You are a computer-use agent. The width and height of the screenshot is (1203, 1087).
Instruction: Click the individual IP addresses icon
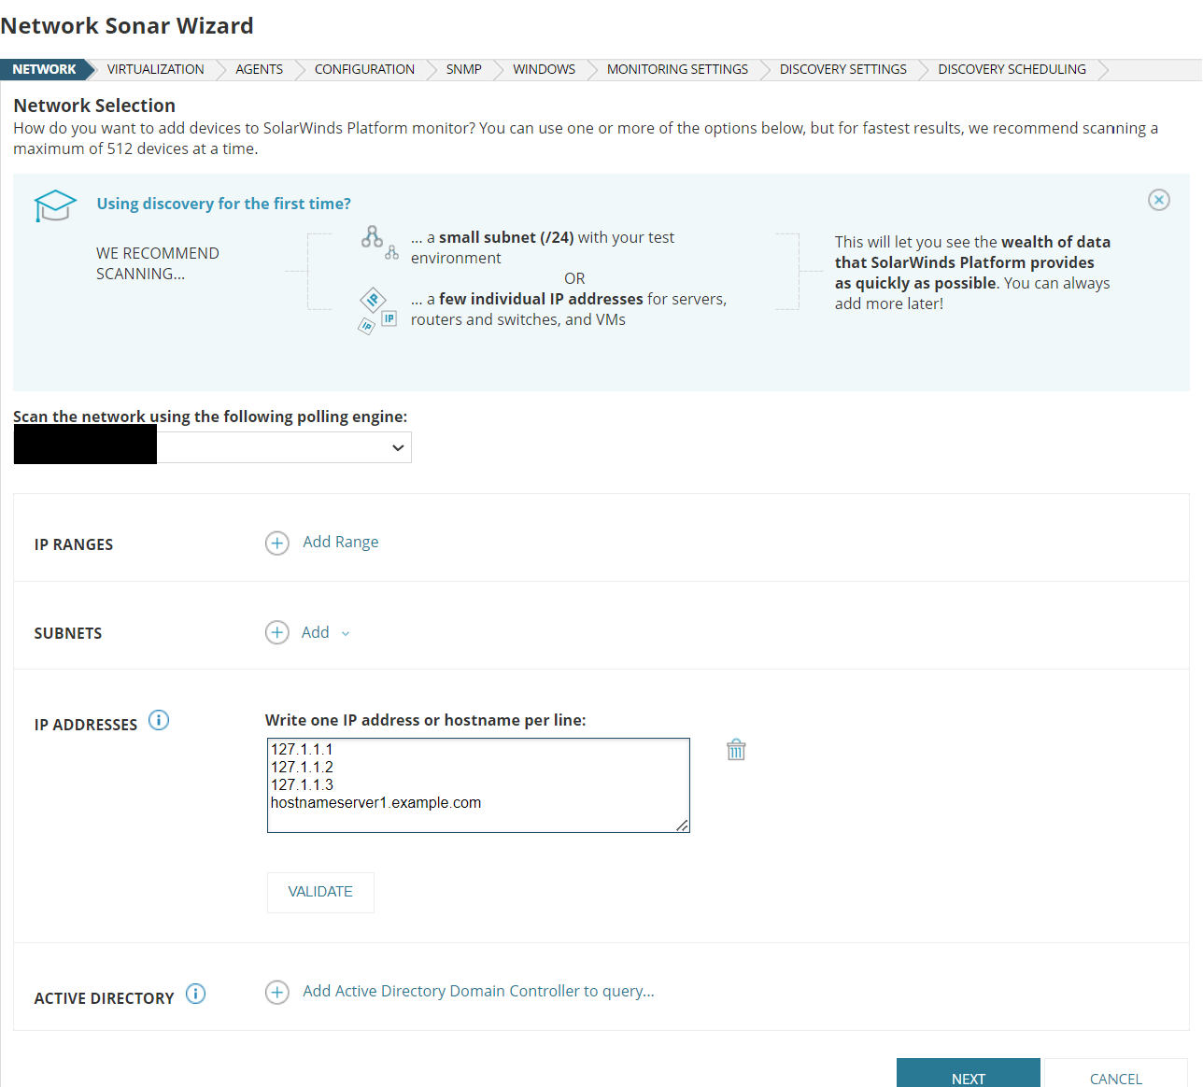pyautogui.click(x=378, y=311)
